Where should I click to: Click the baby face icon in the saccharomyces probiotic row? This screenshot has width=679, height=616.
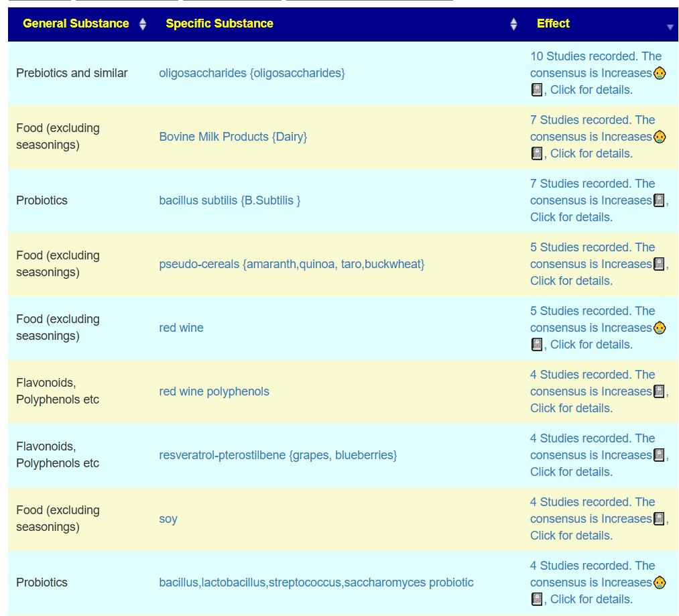[x=660, y=582]
